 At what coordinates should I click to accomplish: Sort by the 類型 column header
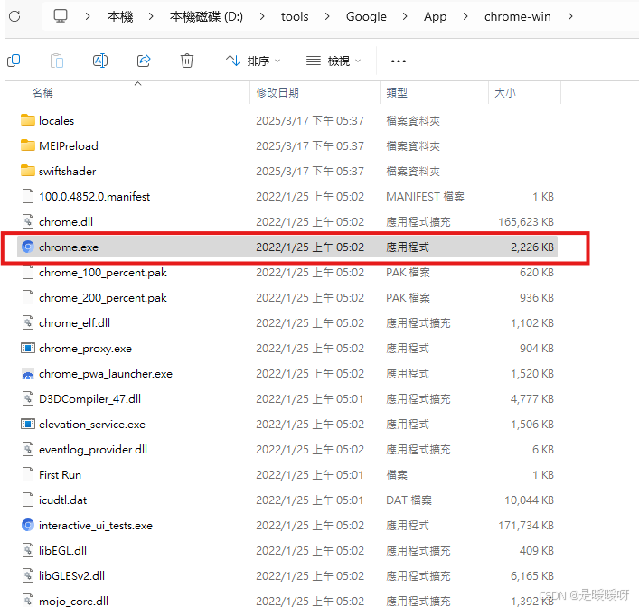(x=397, y=93)
